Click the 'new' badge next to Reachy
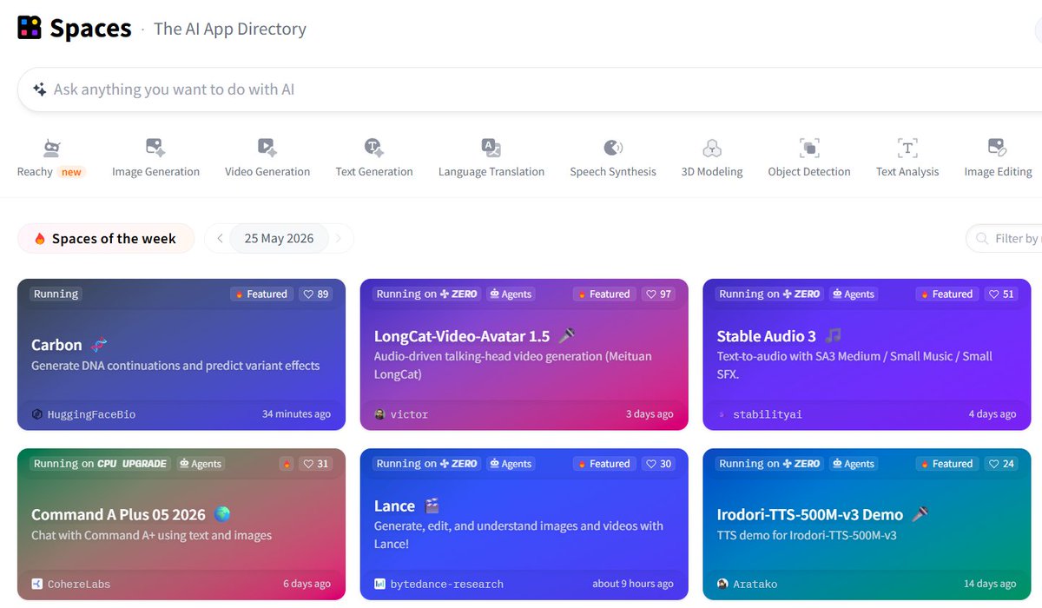 (x=71, y=172)
